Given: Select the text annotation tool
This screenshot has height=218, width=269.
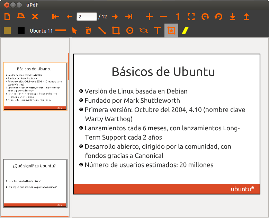Looking at the screenshot, I should point(158,30).
